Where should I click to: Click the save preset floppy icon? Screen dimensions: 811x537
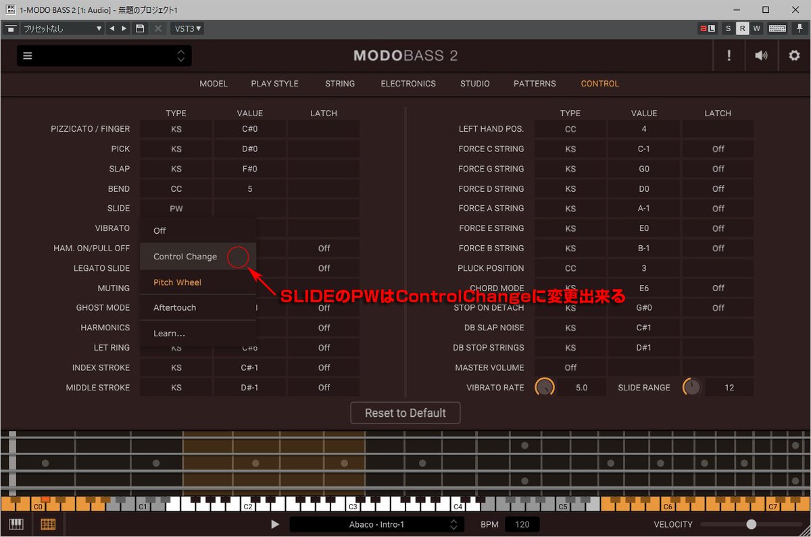coord(140,28)
